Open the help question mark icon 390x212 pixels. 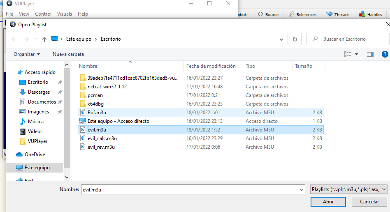click(385, 54)
